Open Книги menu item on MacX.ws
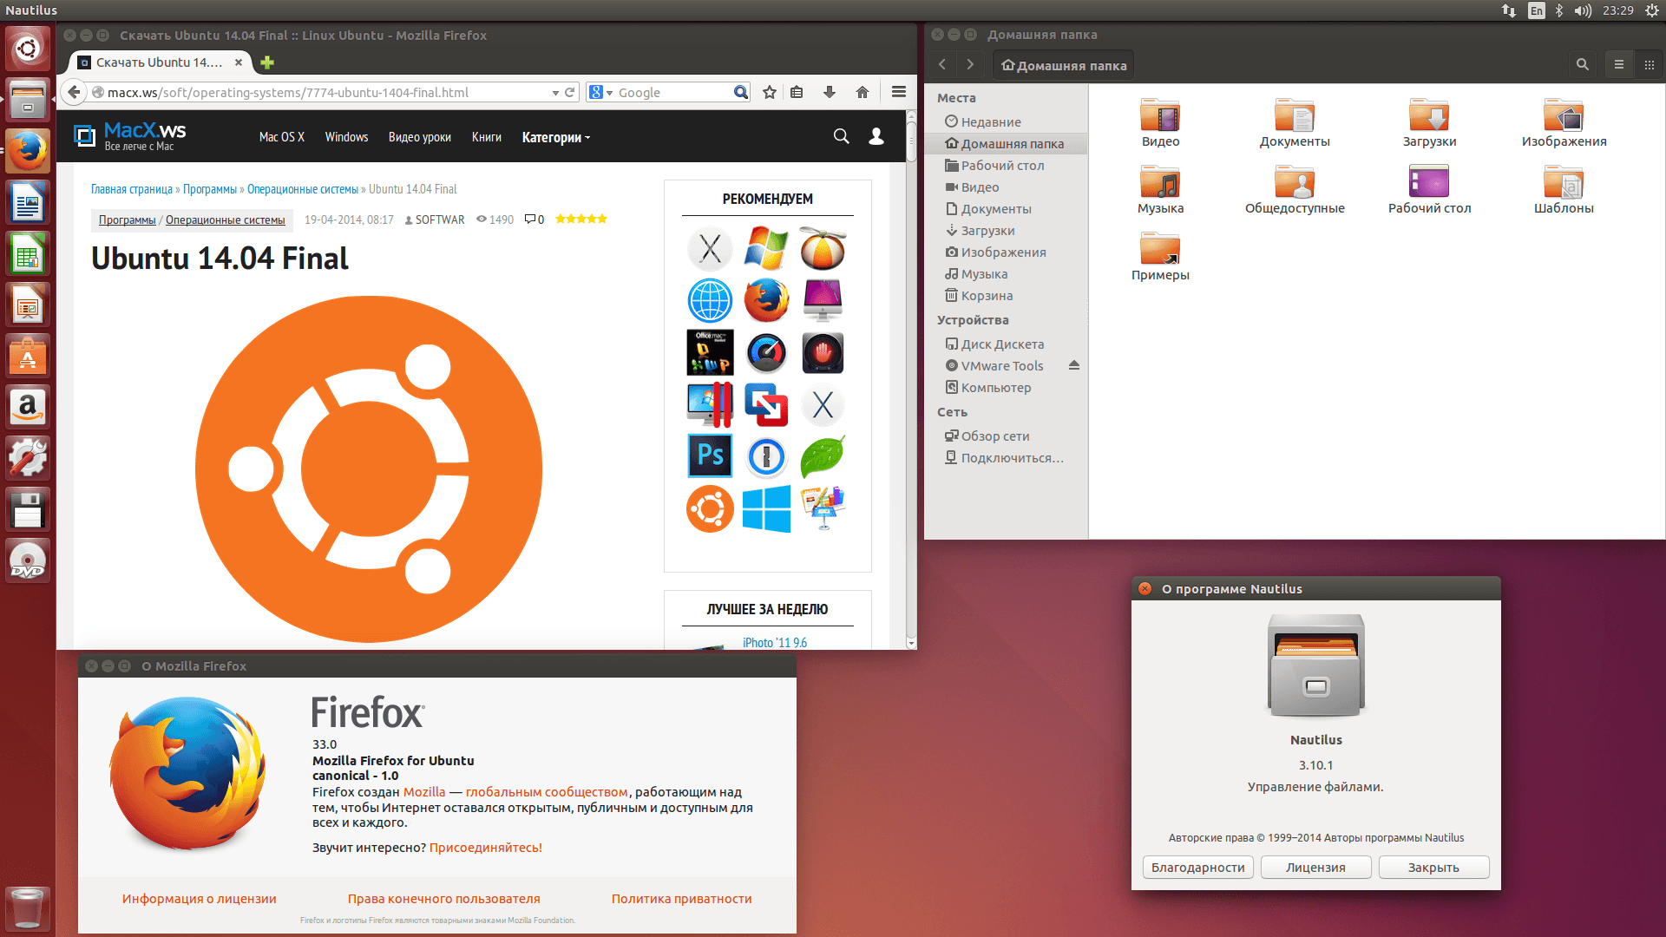The height and width of the screenshot is (937, 1666). tap(486, 137)
